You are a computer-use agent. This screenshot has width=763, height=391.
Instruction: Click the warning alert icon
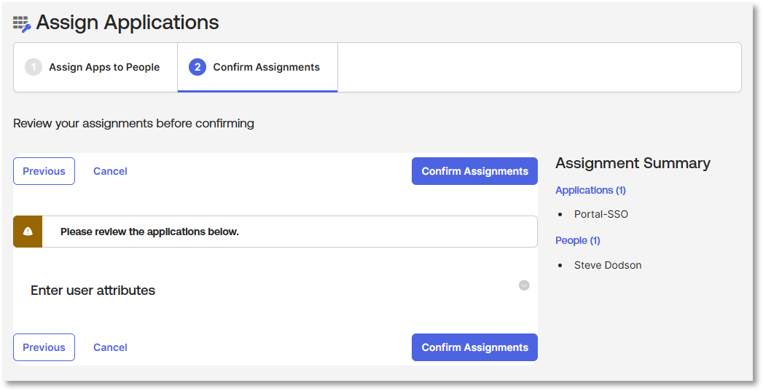pyautogui.click(x=28, y=232)
